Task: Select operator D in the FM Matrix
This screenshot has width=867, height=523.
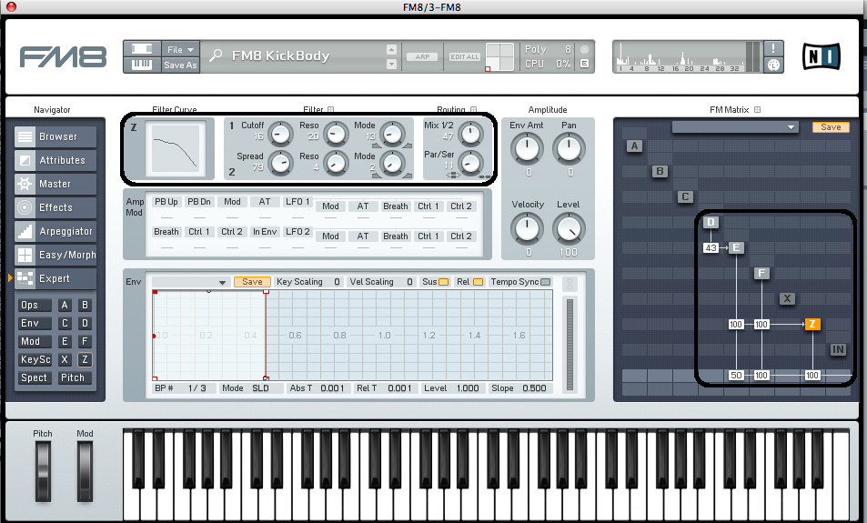Action: click(x=711, y=222)
